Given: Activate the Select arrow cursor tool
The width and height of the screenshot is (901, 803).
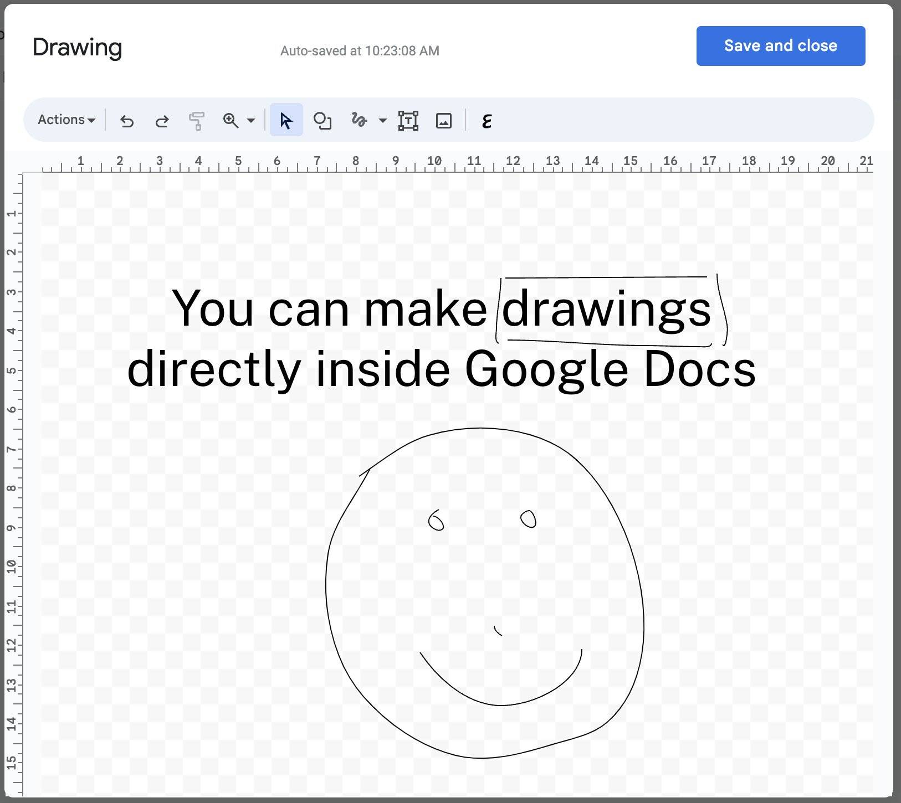Looking at the screenshot, I should coord(286,120).
